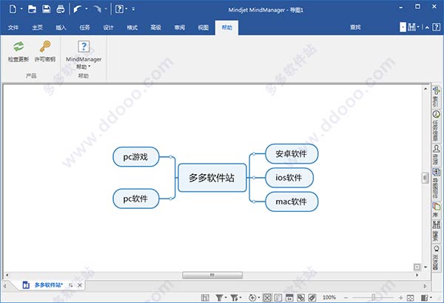Click the horizontal scrollbar thumb
Image resolution: width=444 pixels, height=303 pixels.
point(212,275)
